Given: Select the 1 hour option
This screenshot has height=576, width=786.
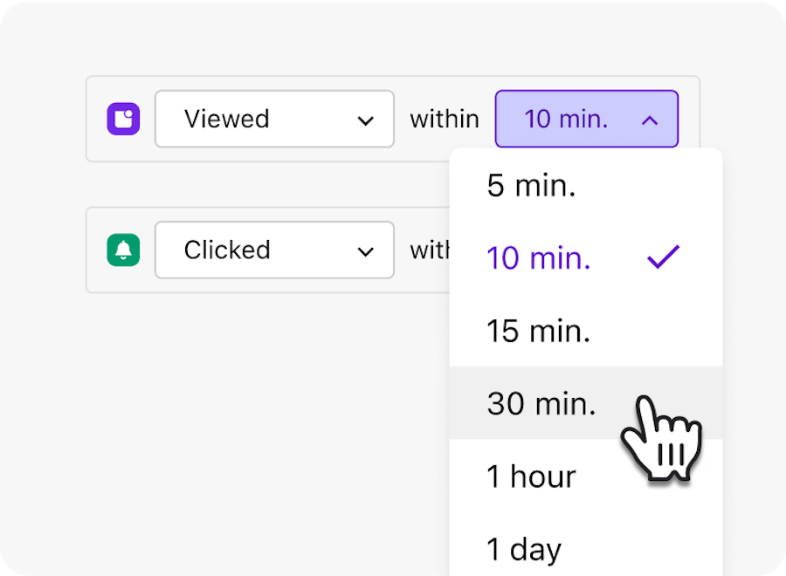Looking at the screenshot, I should coord(586,476).
